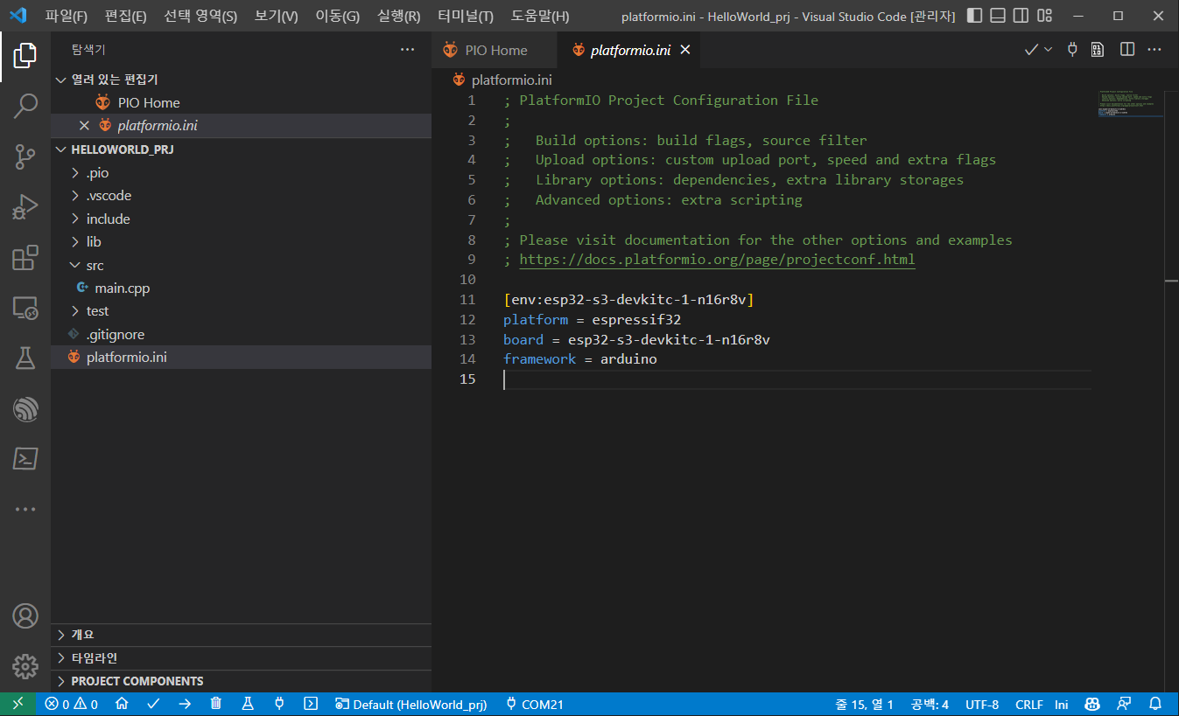The height and width of the screenshot is (716, 1179).
Task: Expand the .pio folder
Action: point(241,173)
